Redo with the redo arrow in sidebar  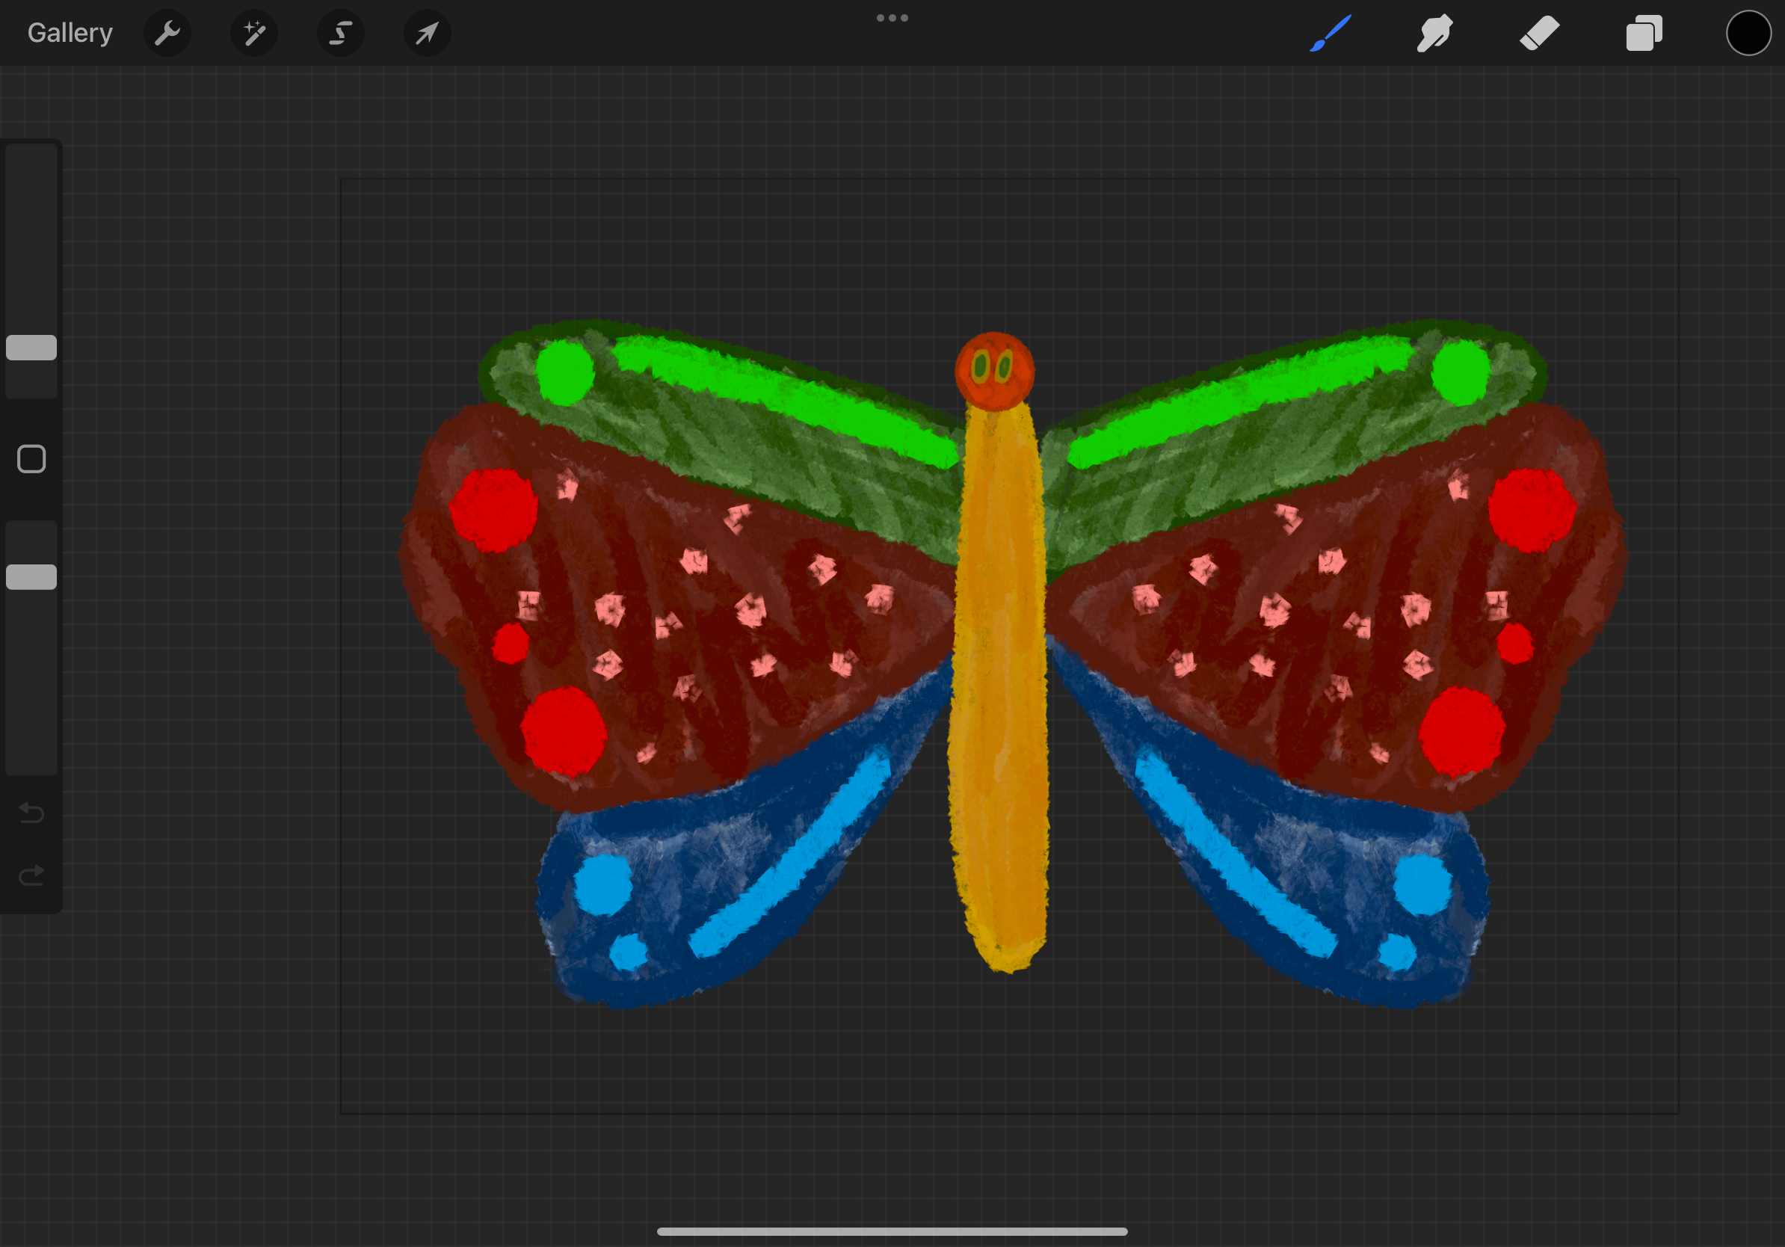(x=32, y=876)
